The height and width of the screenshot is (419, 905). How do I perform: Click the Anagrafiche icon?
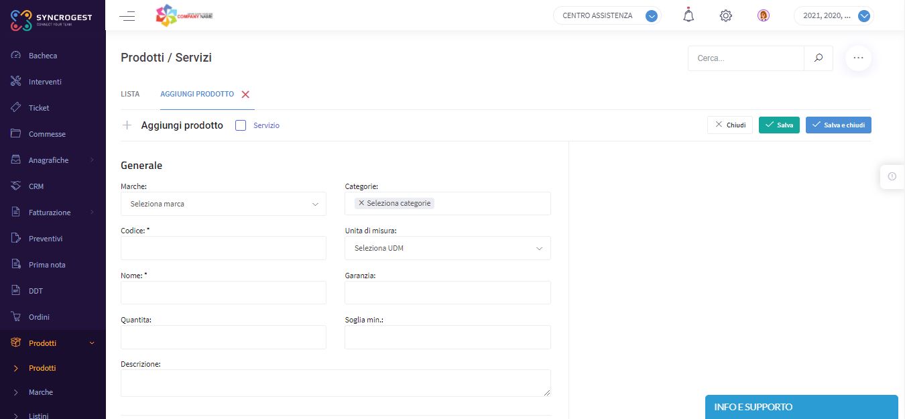[16, 160]
